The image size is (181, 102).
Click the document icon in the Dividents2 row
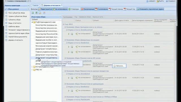[72, 91]
